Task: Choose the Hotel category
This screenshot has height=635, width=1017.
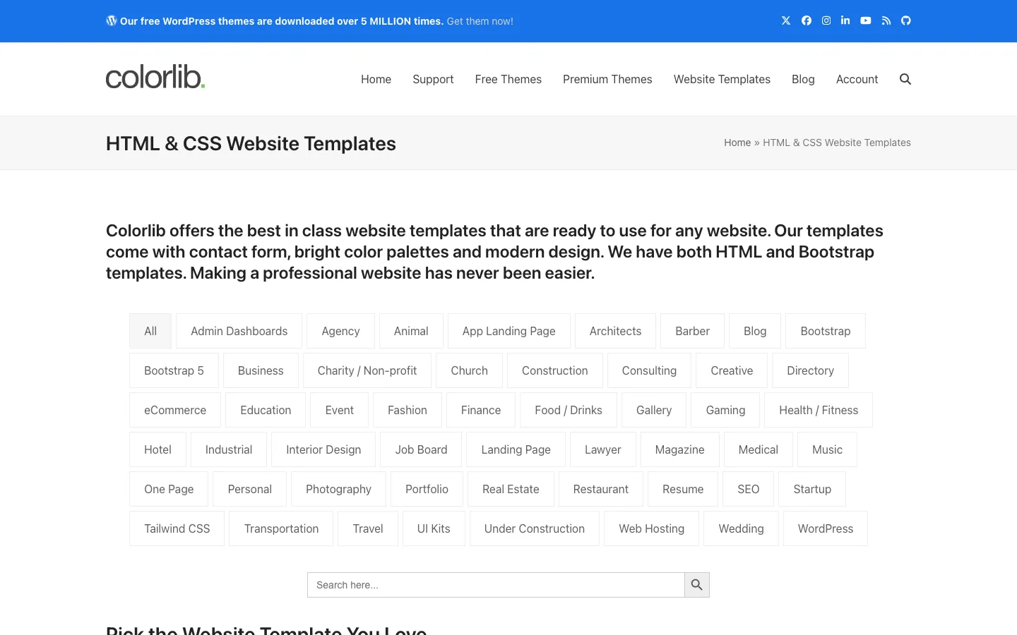Action: click(157, 449)
